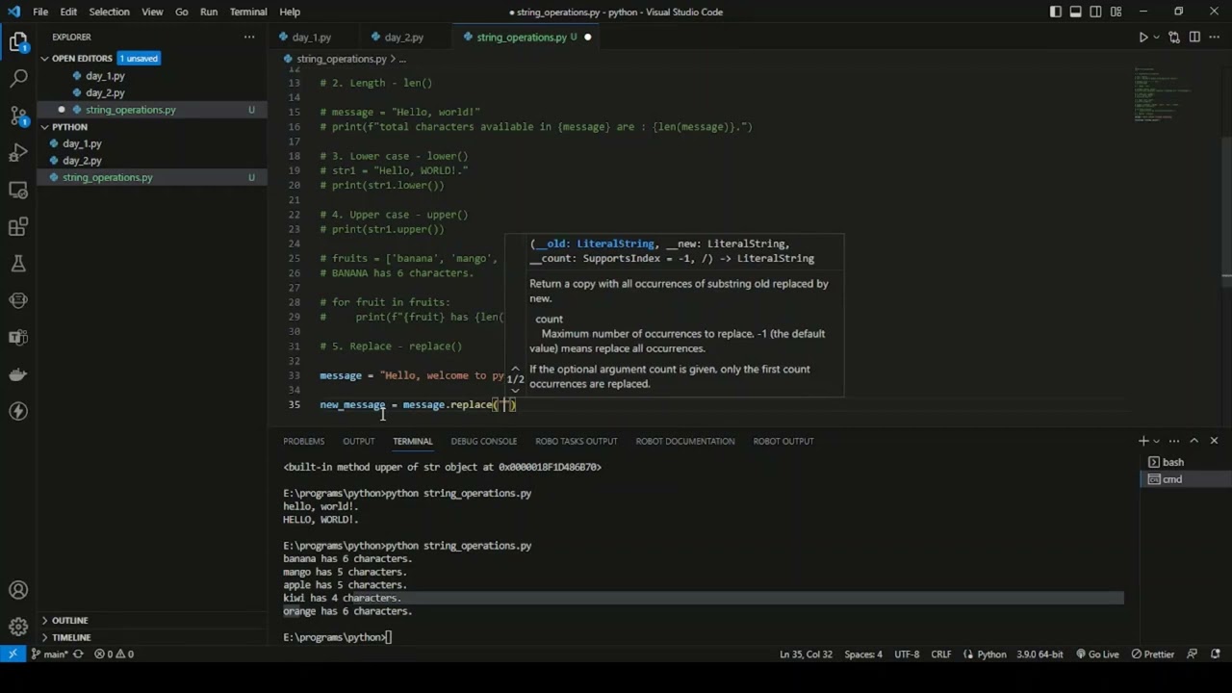1232x693 pixels.
Task: Add a new terminal with plus icon
Action: 1143,441
